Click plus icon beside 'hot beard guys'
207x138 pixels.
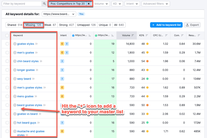pyautogui.click(x=15, y=123)
